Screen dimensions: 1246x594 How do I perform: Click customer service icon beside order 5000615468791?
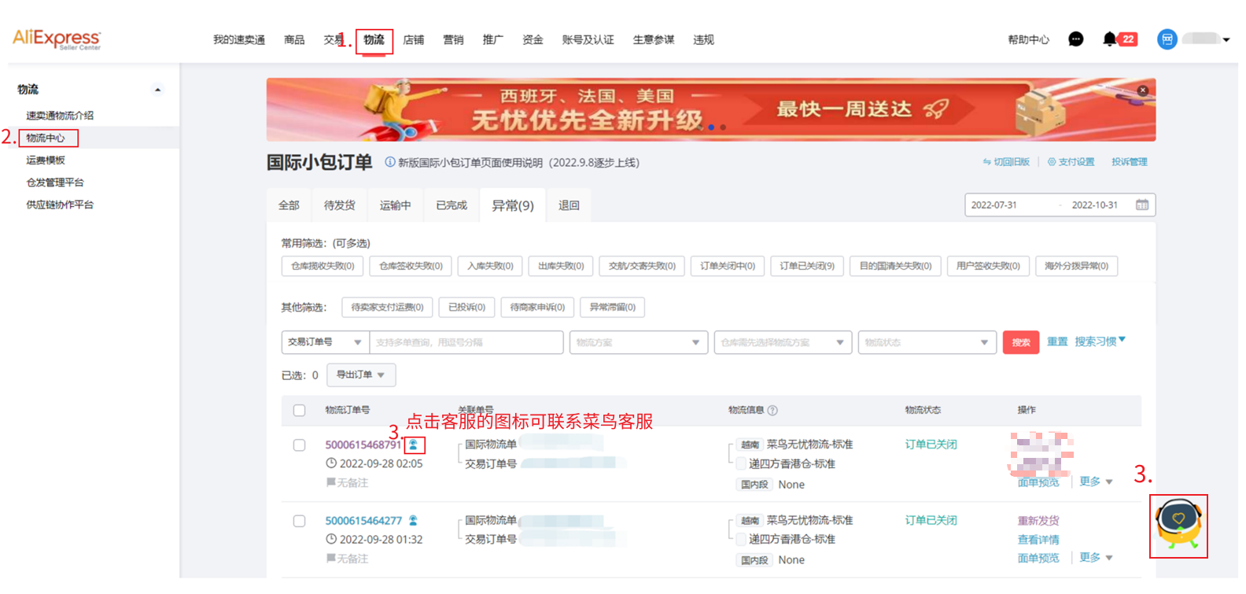point(414,445)
